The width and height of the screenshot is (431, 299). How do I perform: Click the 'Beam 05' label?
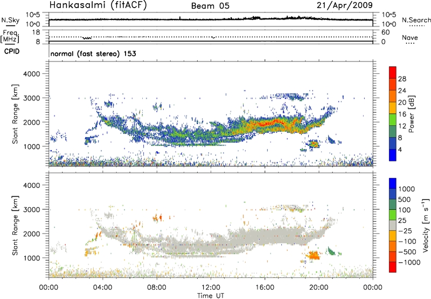tap(210, 6)
